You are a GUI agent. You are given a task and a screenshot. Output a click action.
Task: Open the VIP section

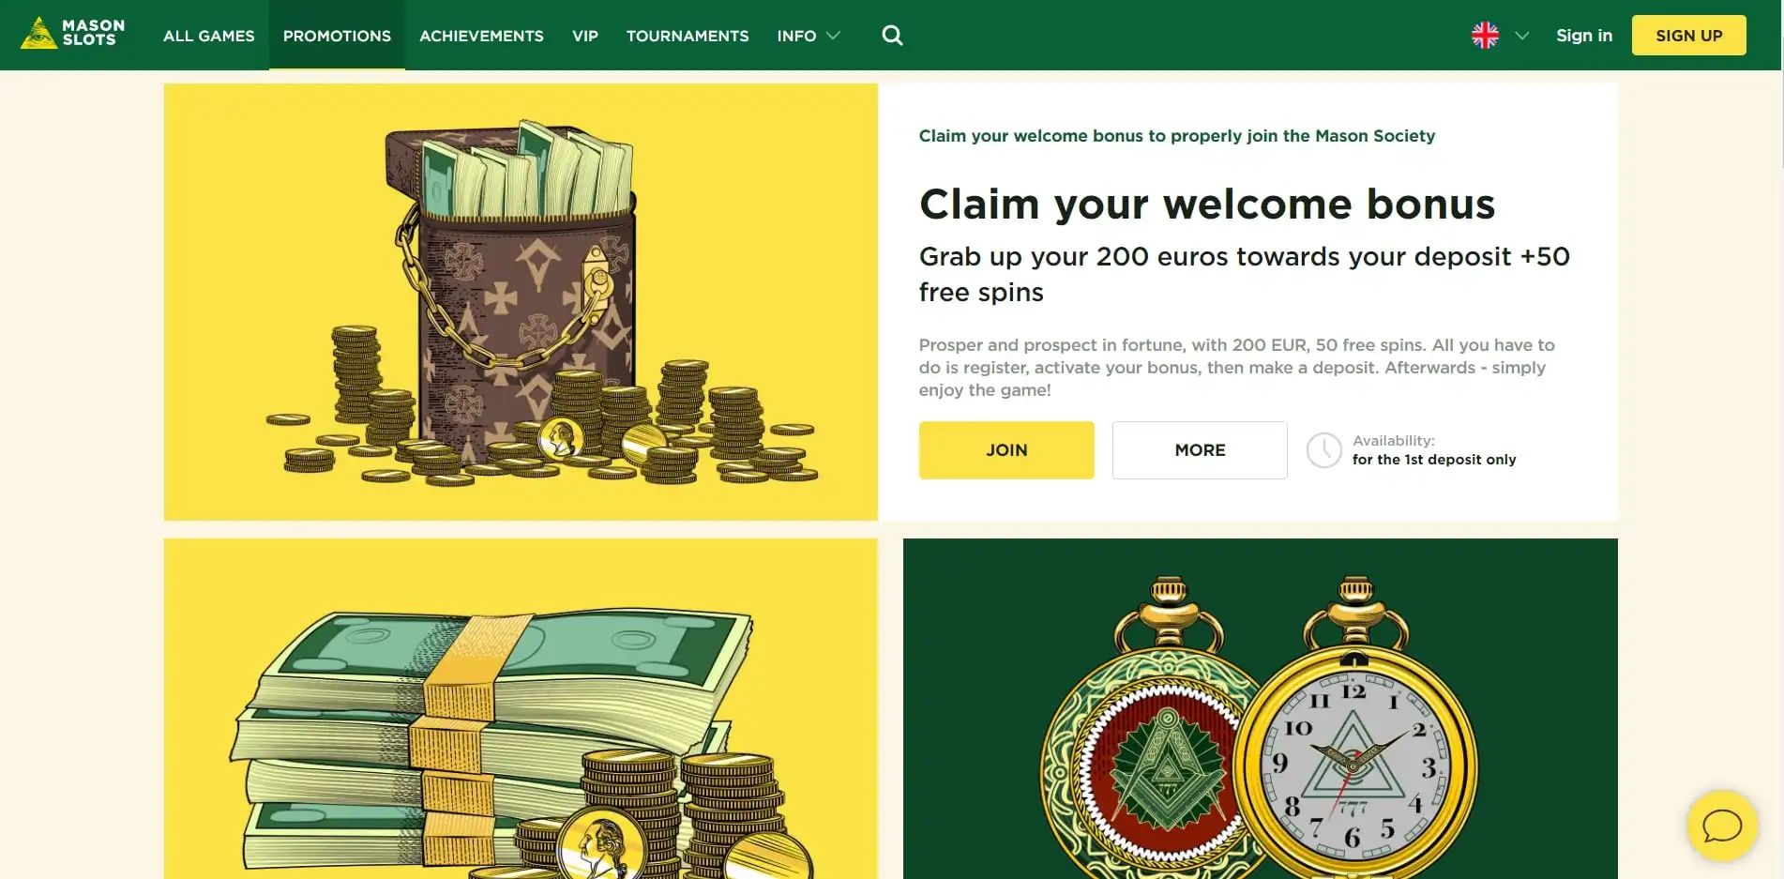click(x=585, y=36)
